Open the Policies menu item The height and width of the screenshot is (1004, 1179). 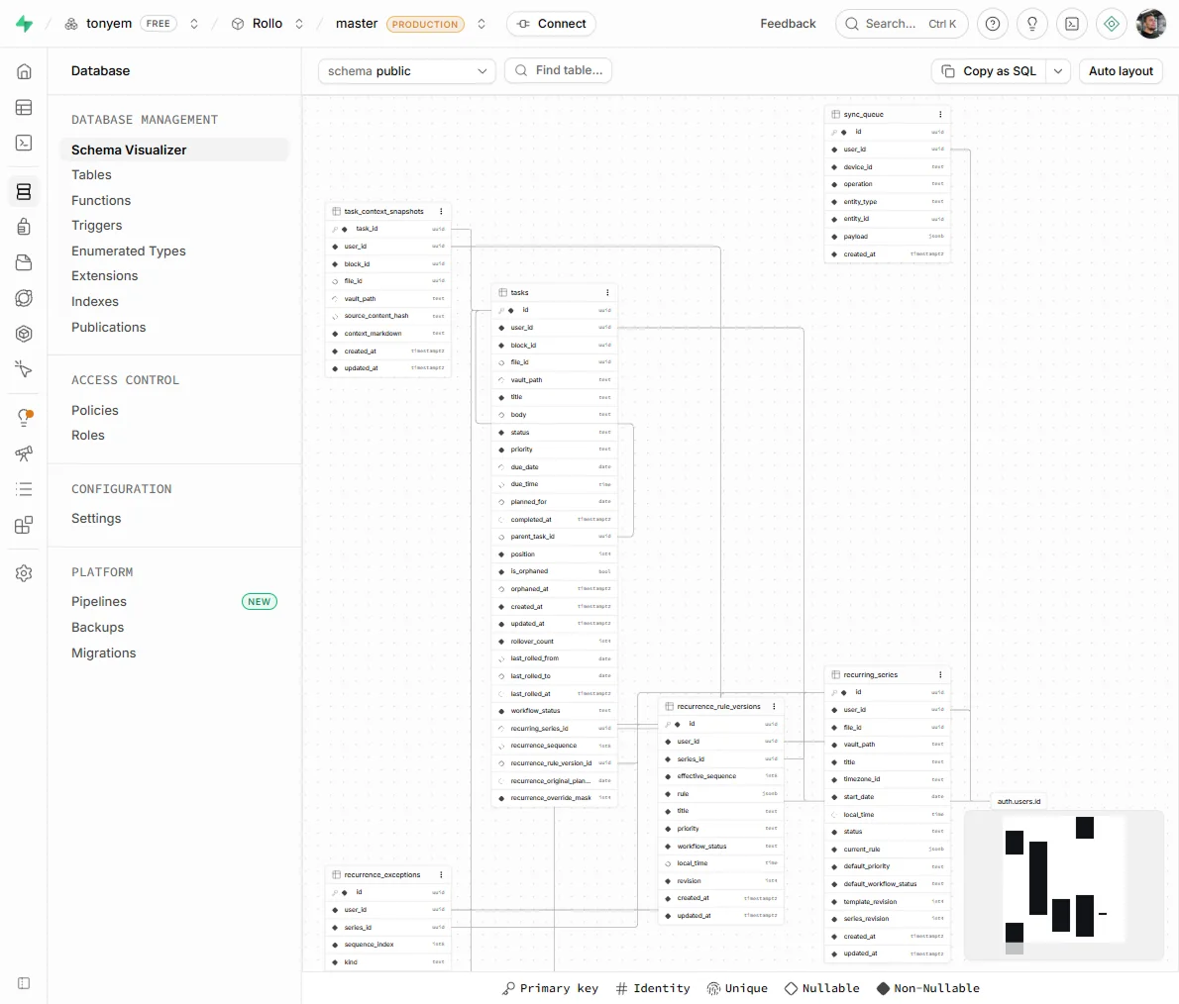[x=95, y=410]
